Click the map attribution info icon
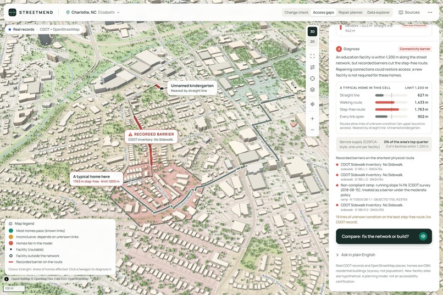 [6, 279]
